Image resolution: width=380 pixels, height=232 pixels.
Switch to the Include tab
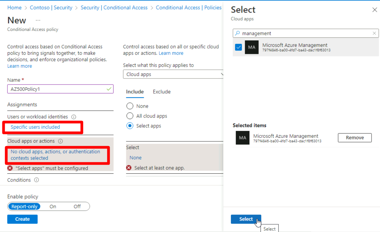pyautogui.click(x=135, y=92)
